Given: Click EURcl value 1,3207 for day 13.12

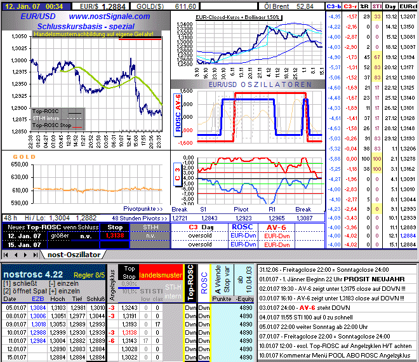Looking at the screenshot, I should point(408,17).
